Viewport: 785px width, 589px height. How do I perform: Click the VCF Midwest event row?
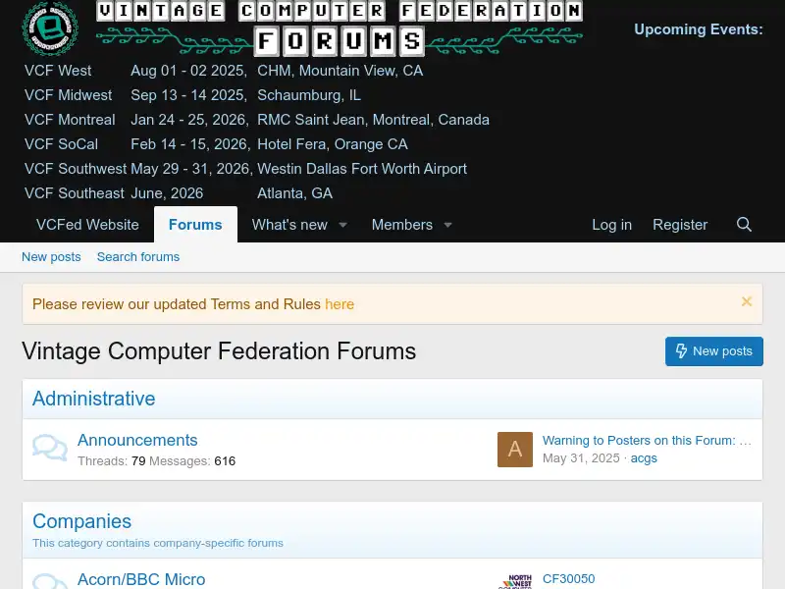click(x=192, y=95)
